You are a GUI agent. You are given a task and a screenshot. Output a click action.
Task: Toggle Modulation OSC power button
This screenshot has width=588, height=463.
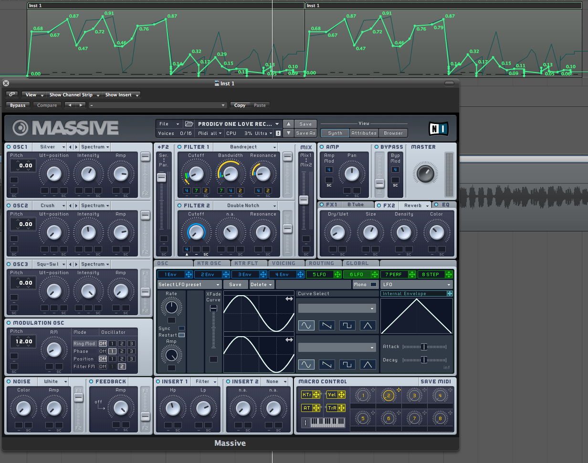pyautogui.click(x=9, y=323)
